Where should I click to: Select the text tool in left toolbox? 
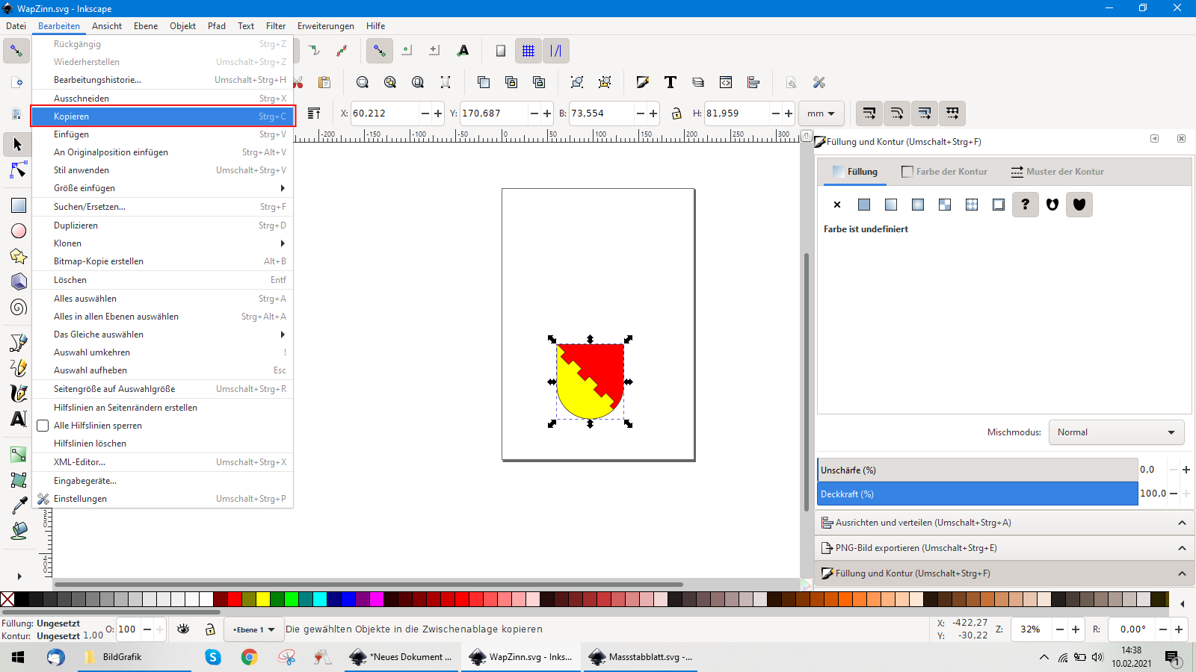[x=19, y=419]
